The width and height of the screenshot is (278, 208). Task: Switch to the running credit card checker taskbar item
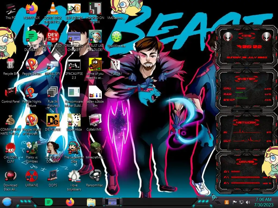click(112, 202)
